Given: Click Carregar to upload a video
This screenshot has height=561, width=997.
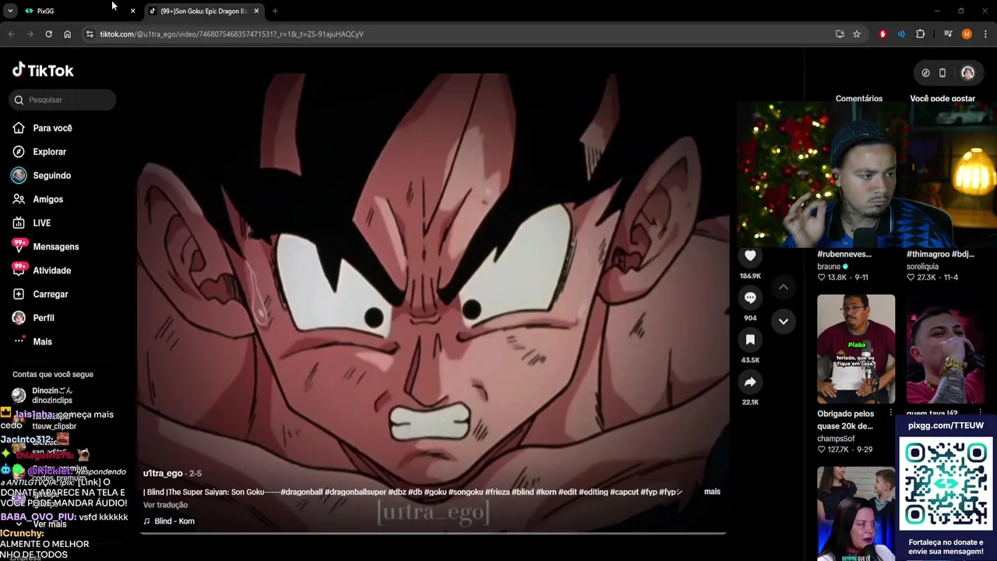Looking at the screenshot, I should (50, 295).
